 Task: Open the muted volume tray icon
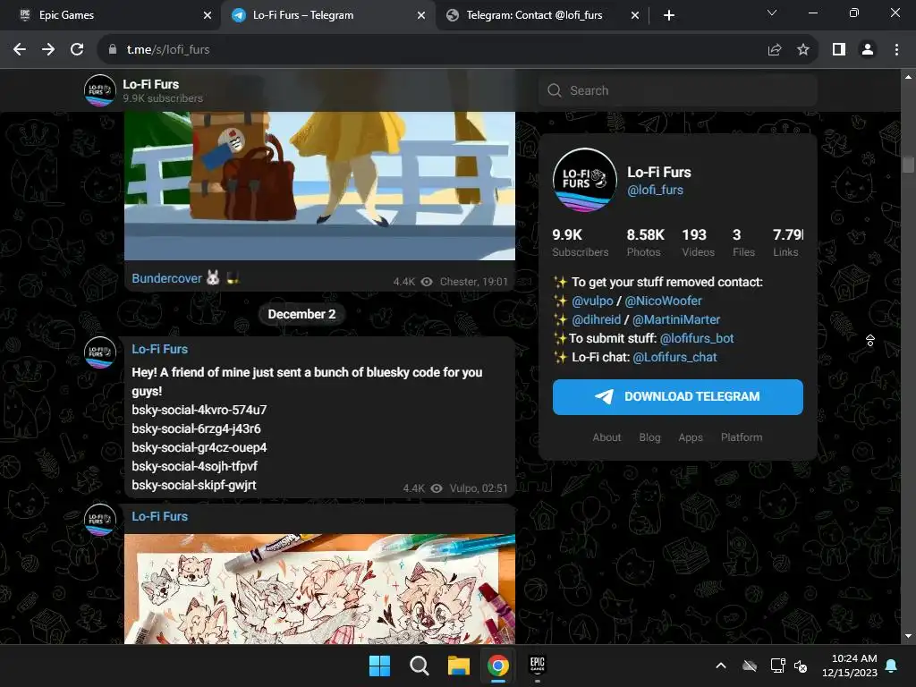(x=801, y=666)
